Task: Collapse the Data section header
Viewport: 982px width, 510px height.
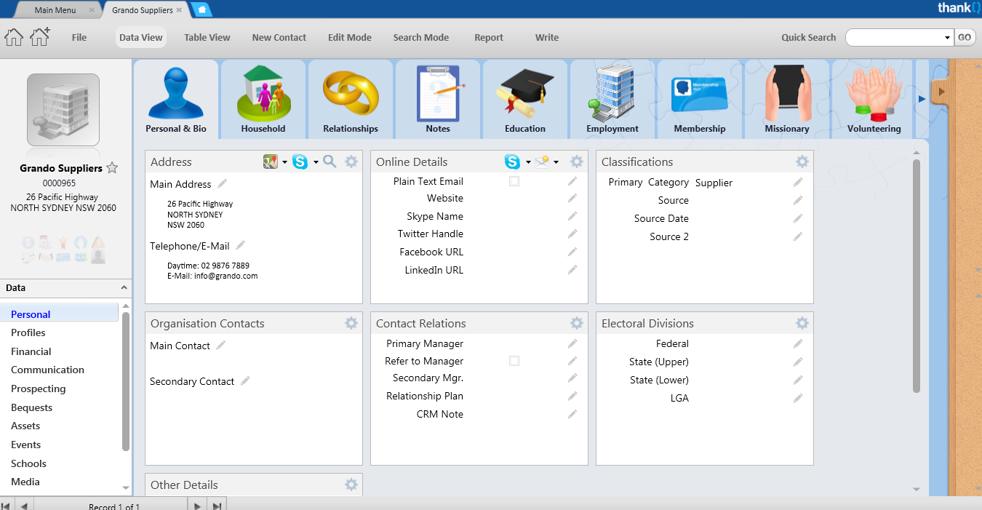Action: pyautogui.click(x=65, y=287)
